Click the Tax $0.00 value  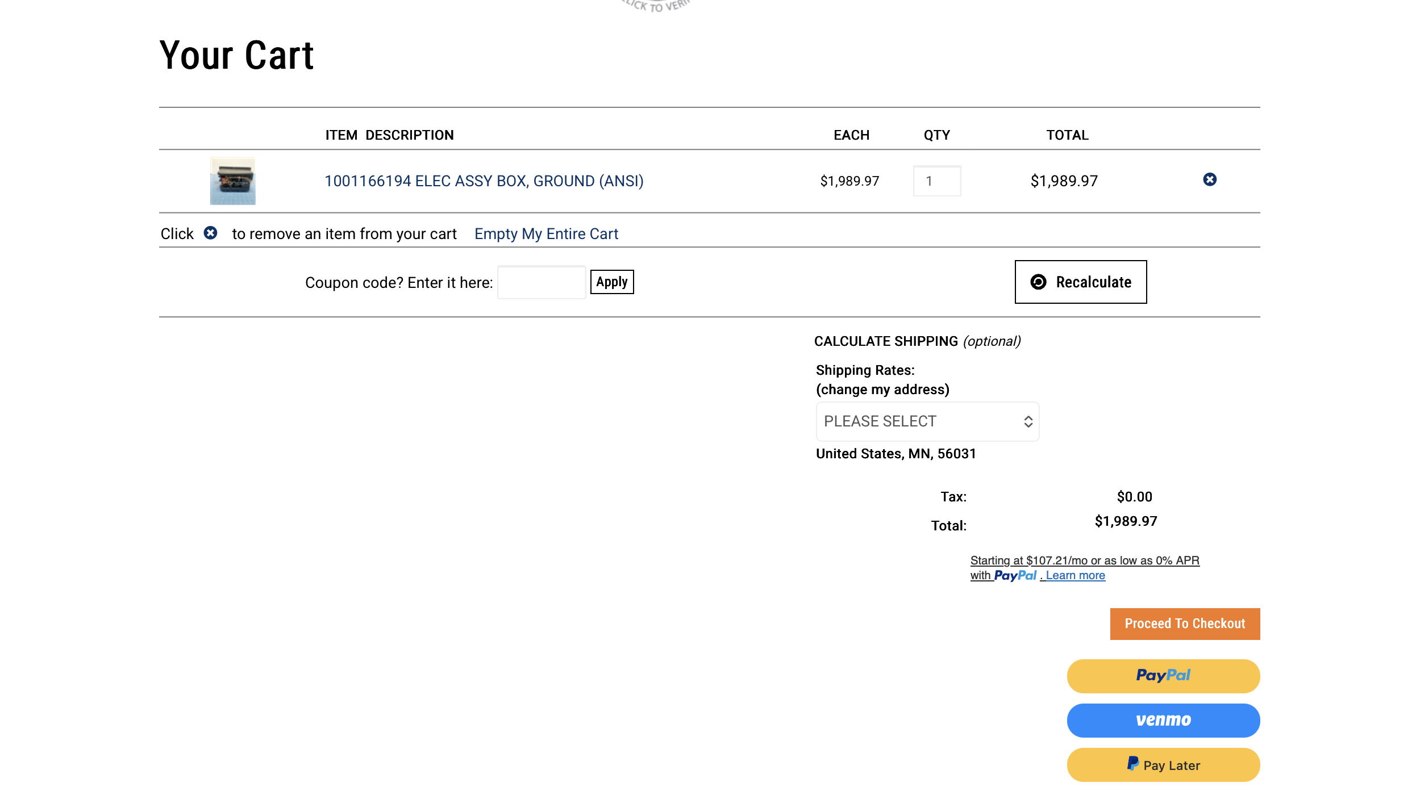click(x=1135, y=497)
